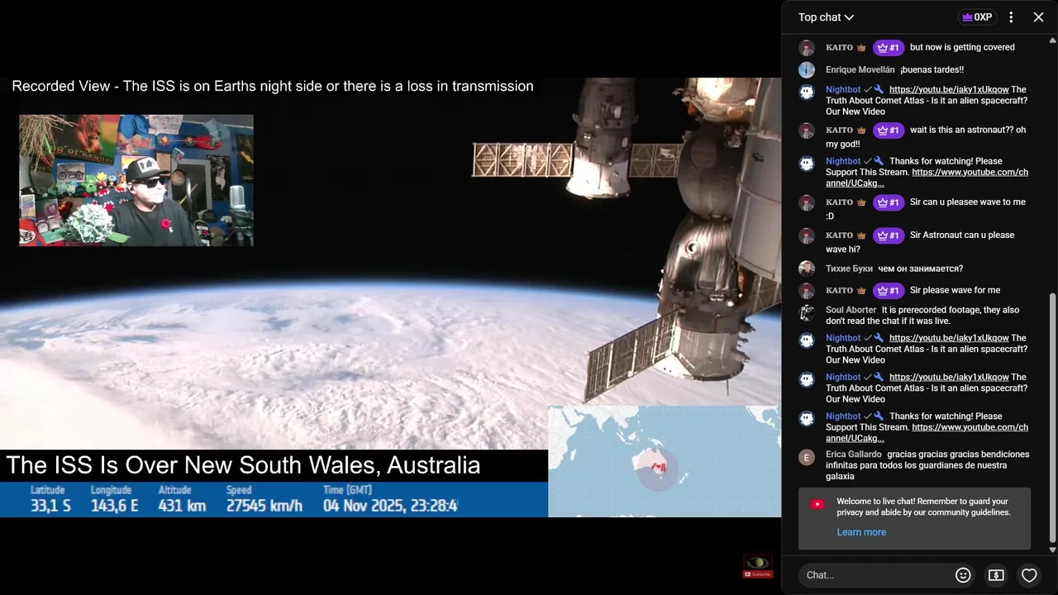
Task: Click Enrique Movellán's avatar
Action: point(807,70)
